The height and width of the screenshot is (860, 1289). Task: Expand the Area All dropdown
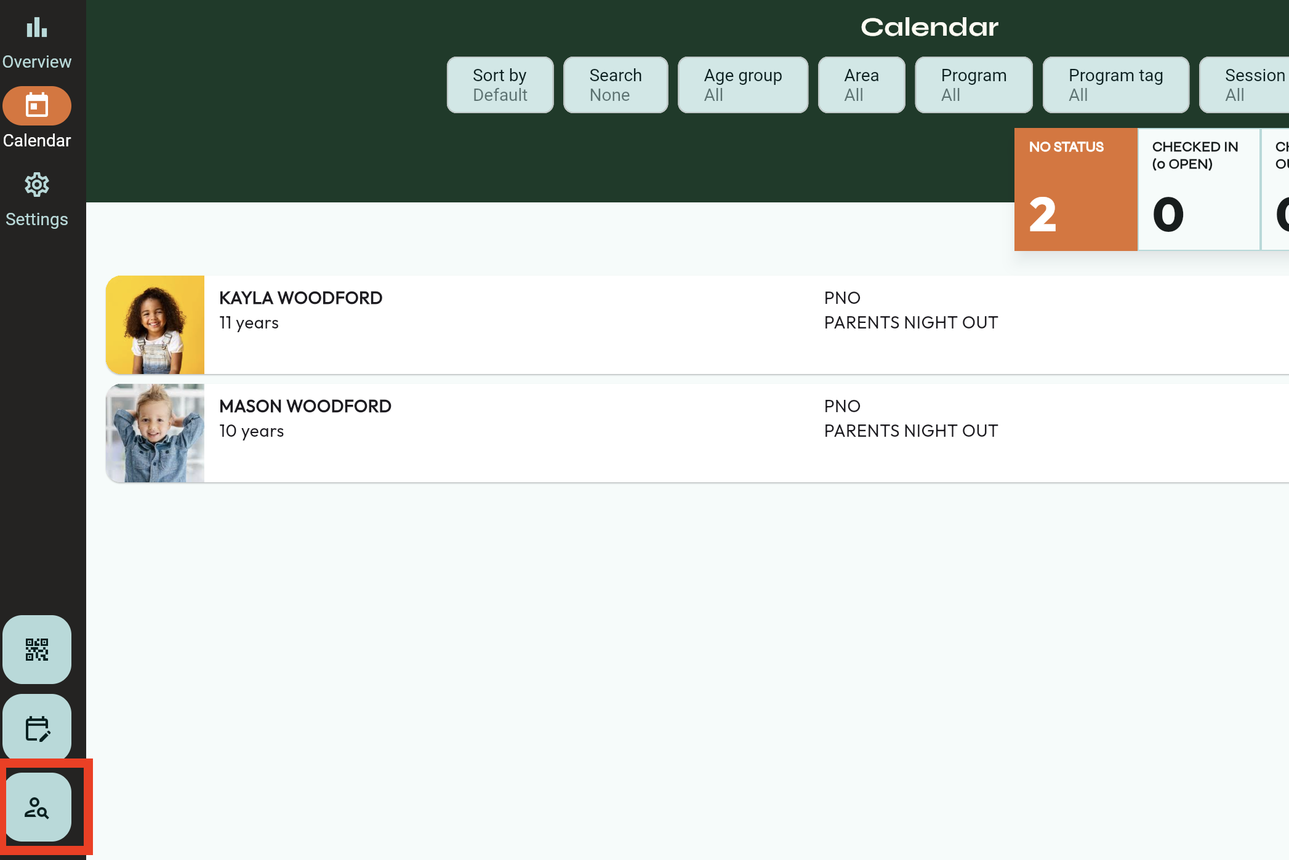tap(861, 85)
